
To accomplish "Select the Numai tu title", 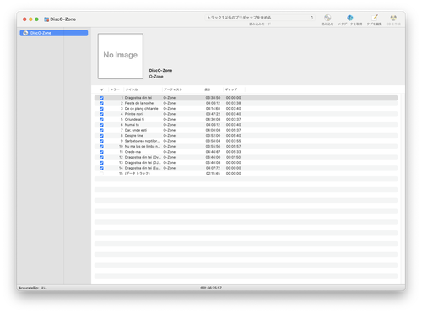I will click(132, 125).
